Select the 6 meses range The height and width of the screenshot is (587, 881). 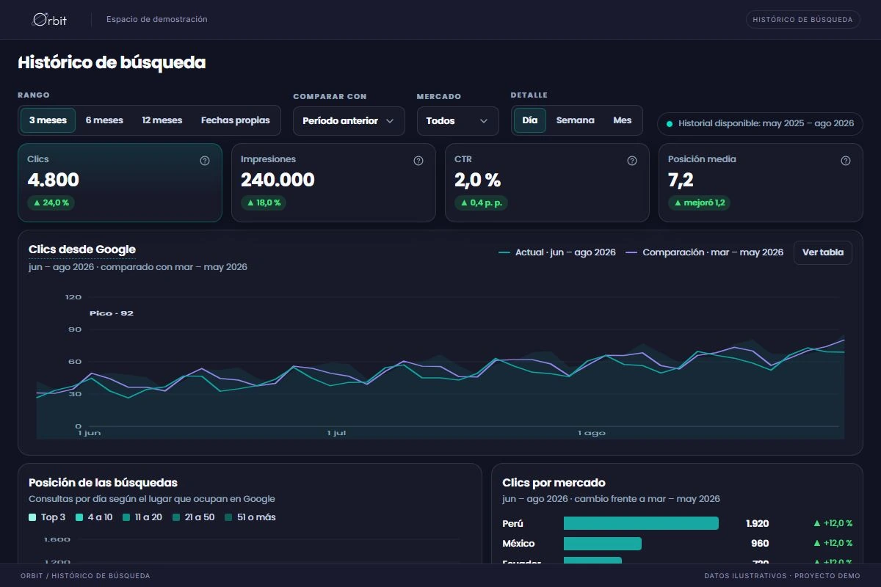pos(104,120)
